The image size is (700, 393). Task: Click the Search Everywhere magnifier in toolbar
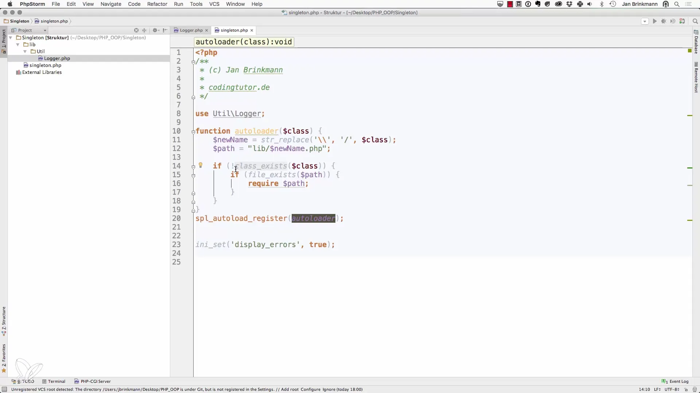[695, 21]
